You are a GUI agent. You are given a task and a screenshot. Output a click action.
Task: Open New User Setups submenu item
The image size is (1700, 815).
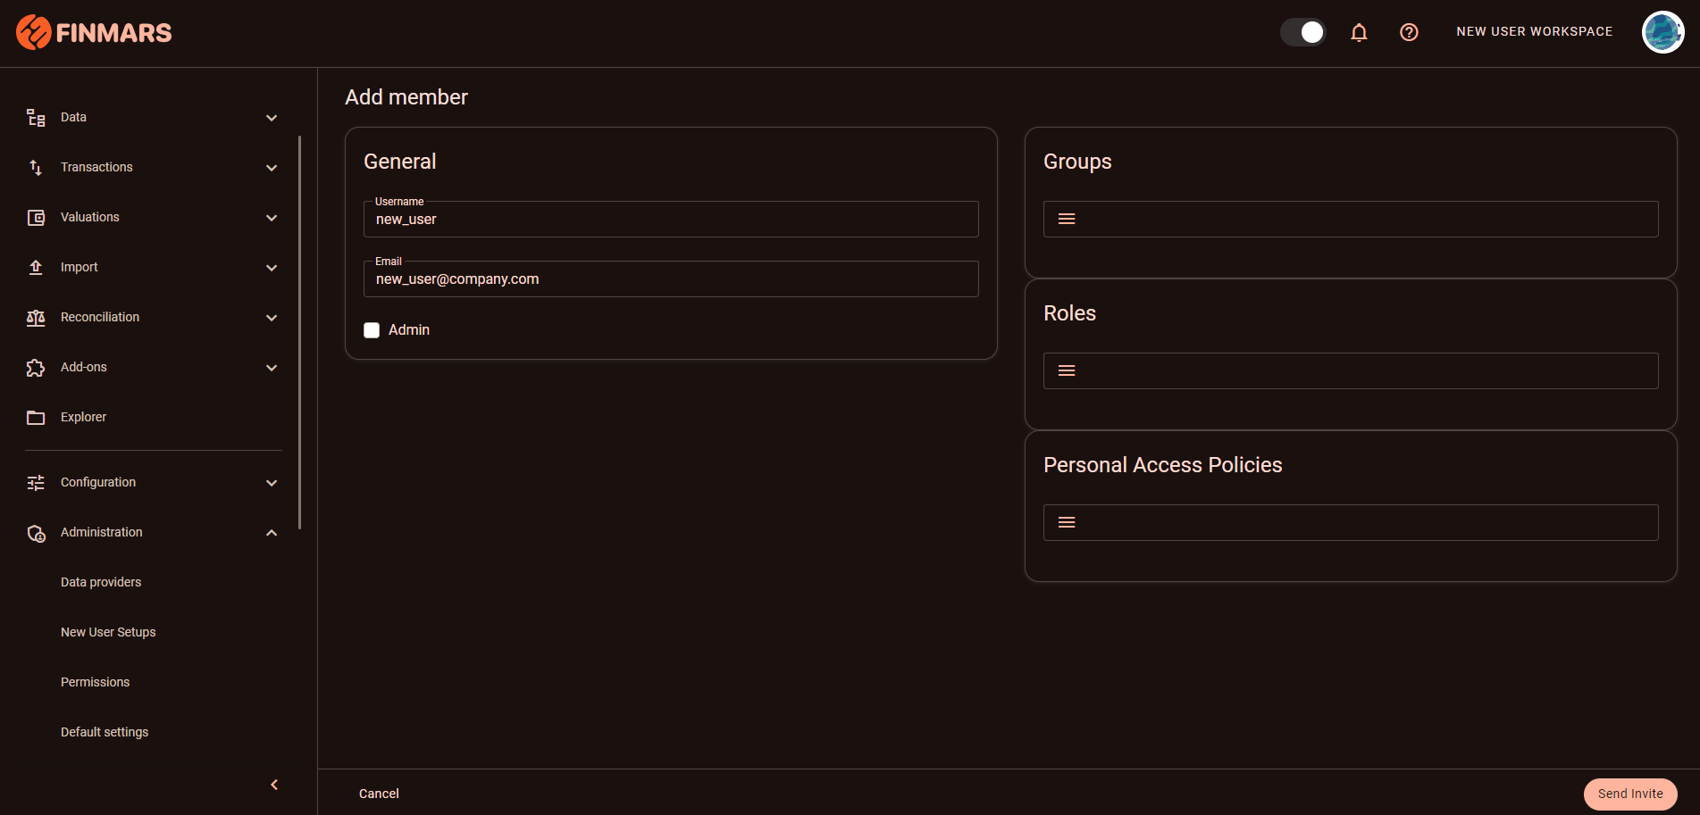click(108, 632)
